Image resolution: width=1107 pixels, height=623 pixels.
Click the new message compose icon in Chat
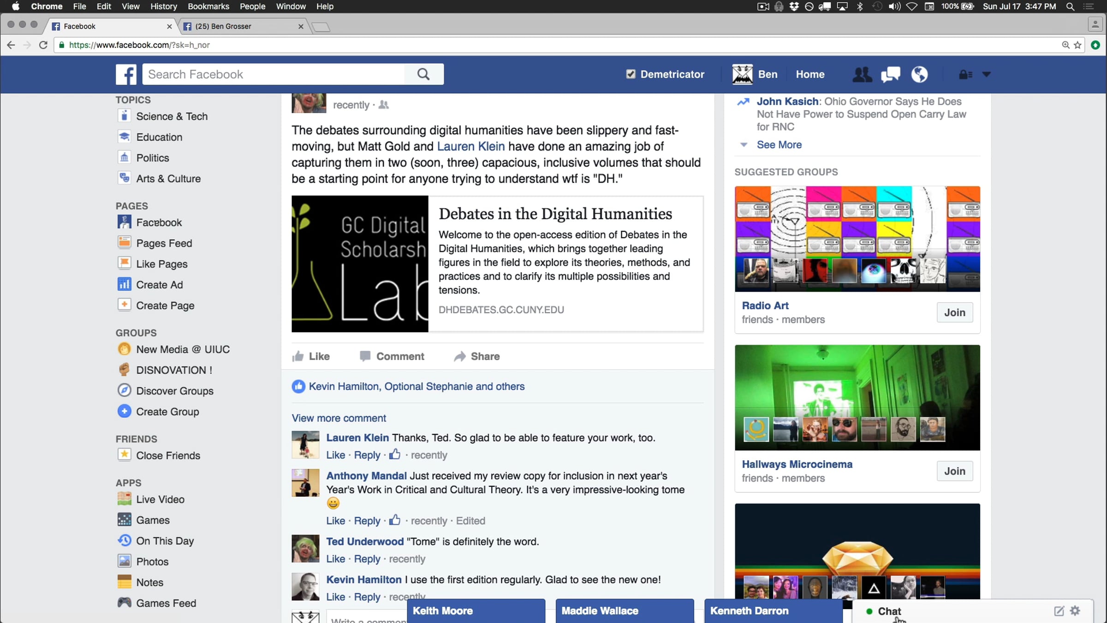pyautogui.click(x=1059, y=611)
